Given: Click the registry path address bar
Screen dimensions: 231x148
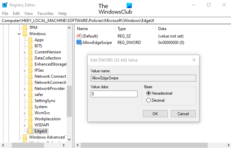Looking at the screenshot, I should click(115, 21).
